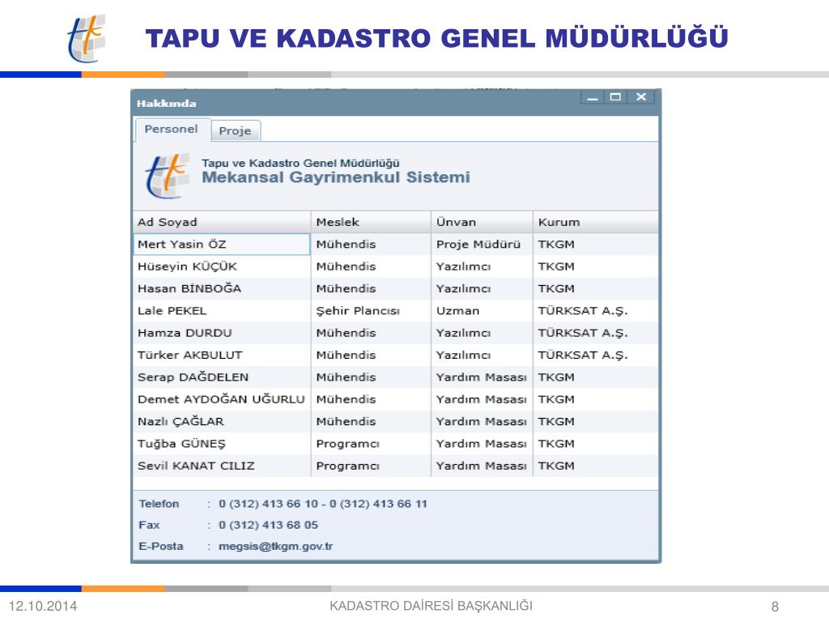
Task: Click Yazılımcı in Hasan BİNBOĞA's row
Action: click(x=483, y=289)
